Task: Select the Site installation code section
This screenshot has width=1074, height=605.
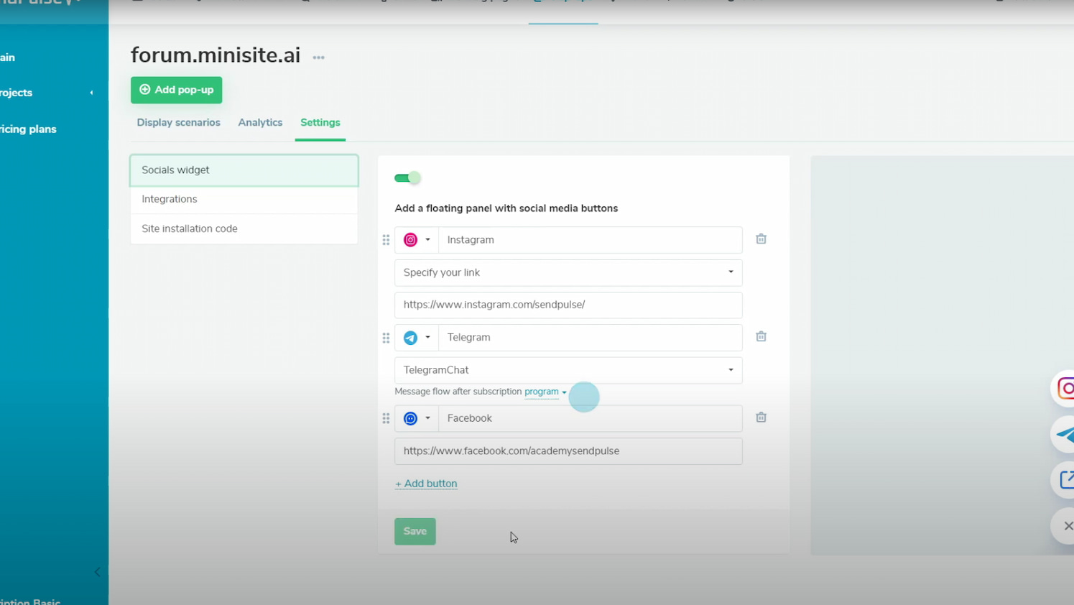Action: coord(189,228)
